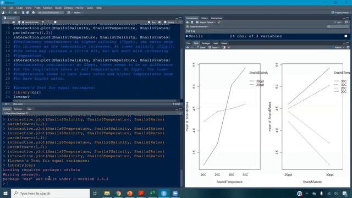This screenshot has width=352, height=198.
Task: Open the Session menu
Action: (48, 8)
